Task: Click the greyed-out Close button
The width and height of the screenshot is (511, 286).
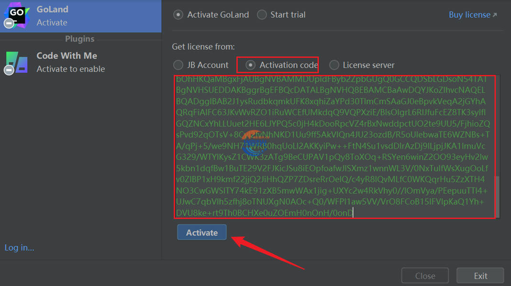Action: [425, 276]
